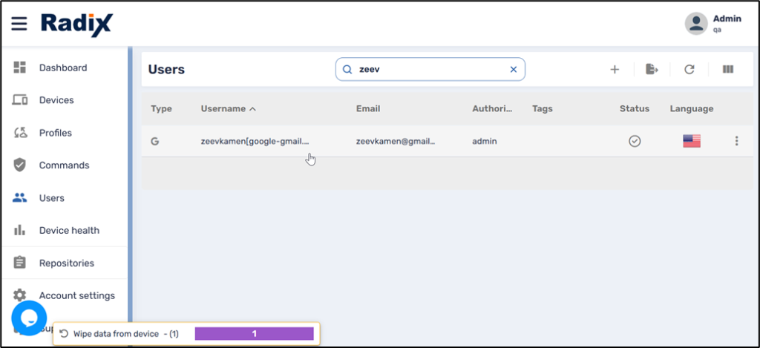Open Devices section in sidebar

click(x=56, y=100)
